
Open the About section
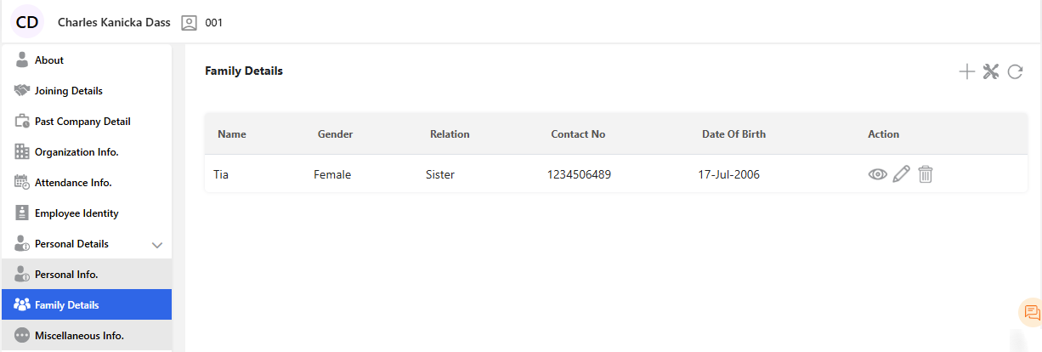pyautogui.click(x=49, y=60)
